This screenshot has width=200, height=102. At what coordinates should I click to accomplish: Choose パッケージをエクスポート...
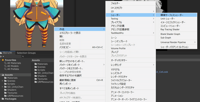[80, 68]
